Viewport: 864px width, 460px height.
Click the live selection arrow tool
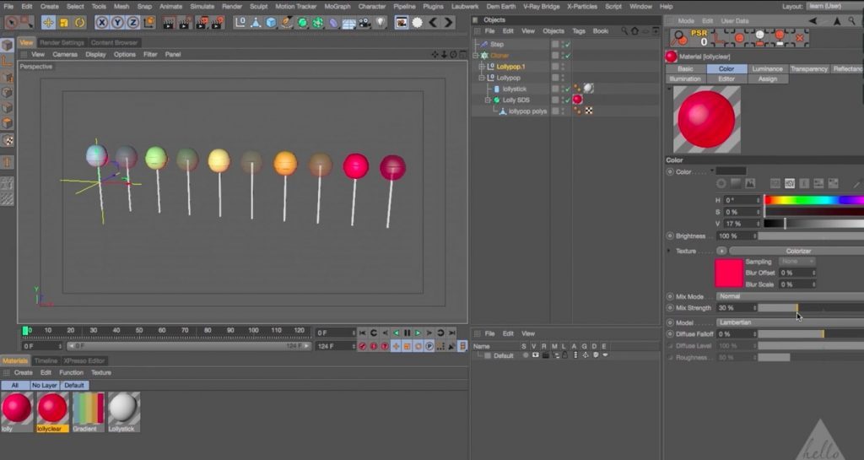point(12,23)
